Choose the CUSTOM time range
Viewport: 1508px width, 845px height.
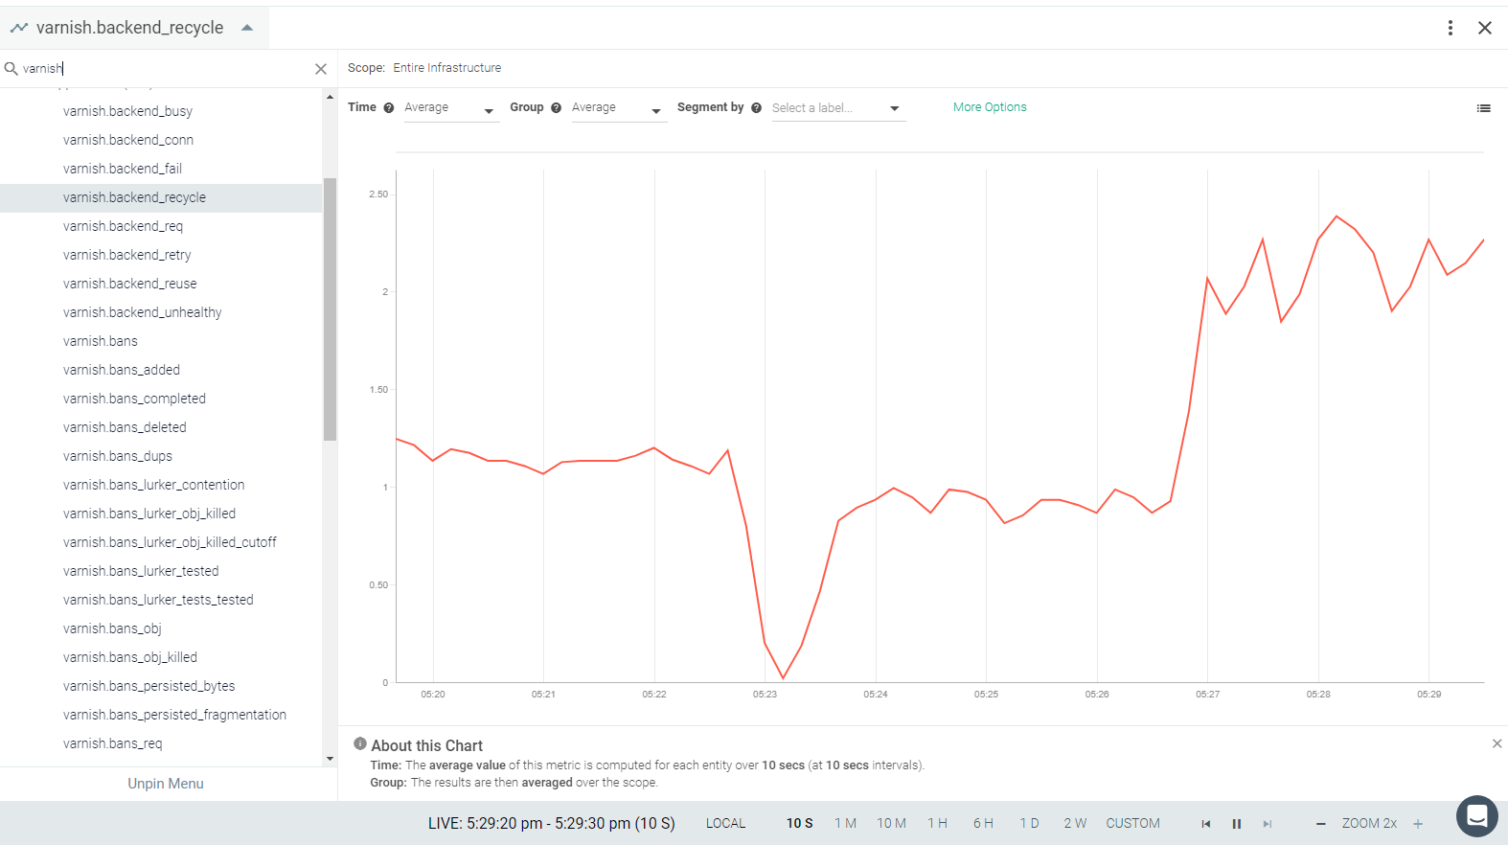tap(1132, 823)
